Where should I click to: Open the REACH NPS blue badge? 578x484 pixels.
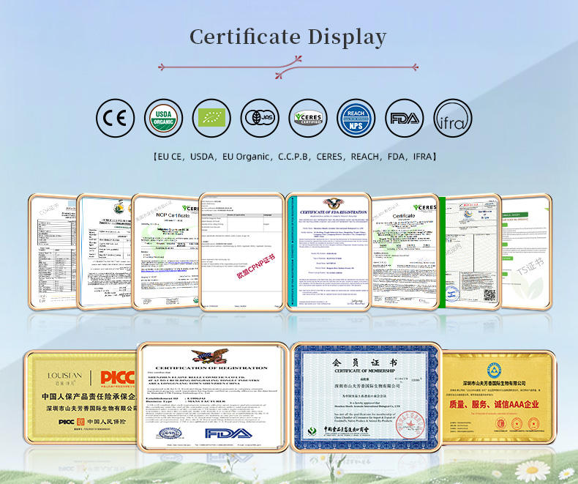tap(356, 118)
